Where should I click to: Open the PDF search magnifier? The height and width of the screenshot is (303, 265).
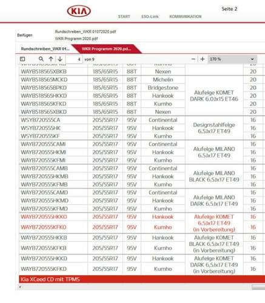coord(41,59)
